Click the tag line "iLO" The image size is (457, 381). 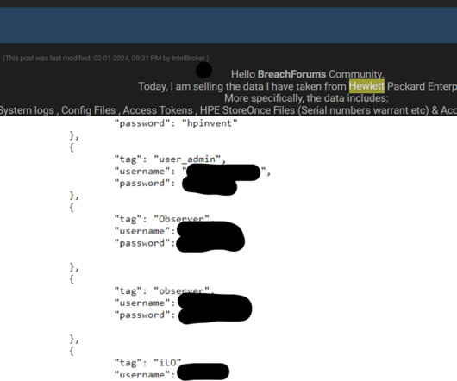click(x=147, y=363)
